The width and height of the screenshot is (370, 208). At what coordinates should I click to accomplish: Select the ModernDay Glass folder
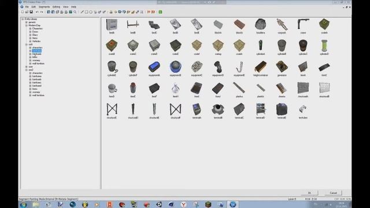click(x=35, y=35)
